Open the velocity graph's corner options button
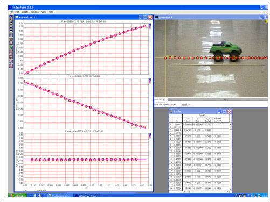 click(x=150, y=81)
